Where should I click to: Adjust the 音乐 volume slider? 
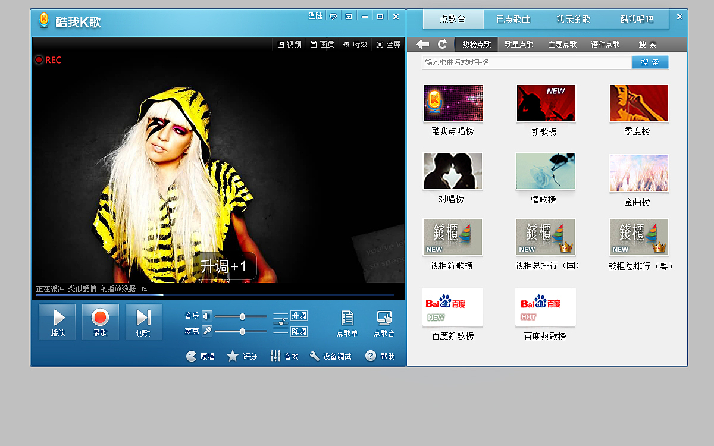click(x=241, y=316)
